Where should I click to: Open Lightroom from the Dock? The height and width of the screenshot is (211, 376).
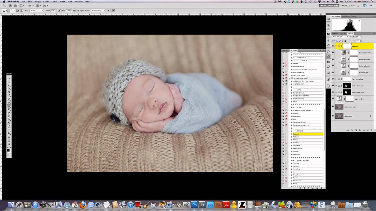202,205
